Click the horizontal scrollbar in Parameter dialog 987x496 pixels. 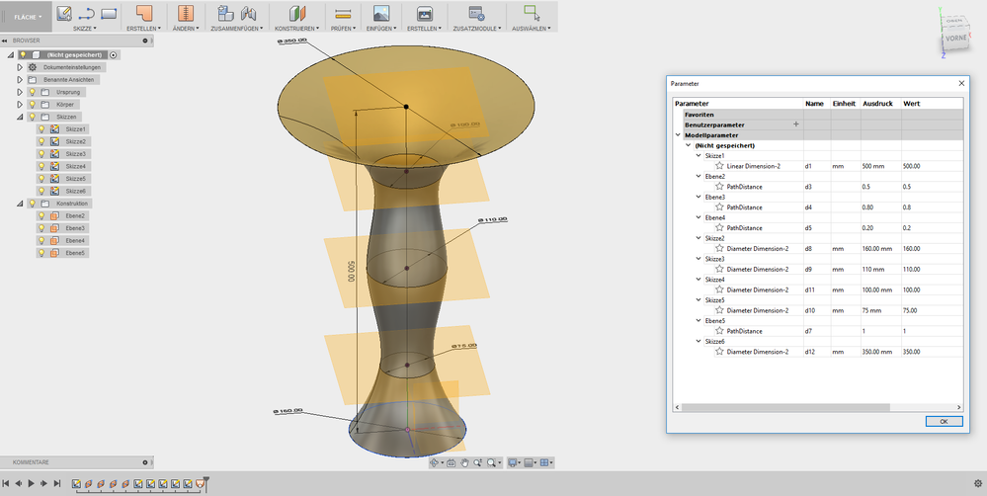tap(785, 407)
